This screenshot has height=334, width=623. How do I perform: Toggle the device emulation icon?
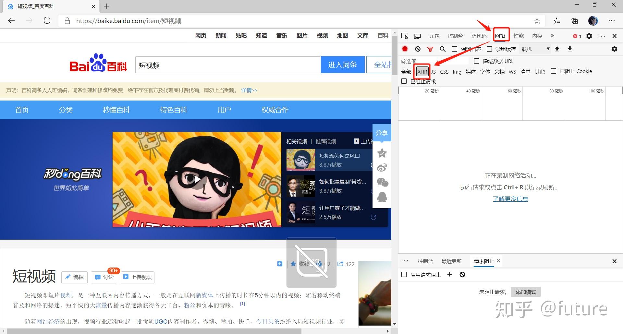[x=418, y=36]
